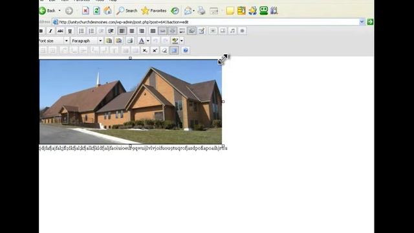The height and width of the screenshot is (233, 414).
Task: Align text left
Action: [122, 31]
